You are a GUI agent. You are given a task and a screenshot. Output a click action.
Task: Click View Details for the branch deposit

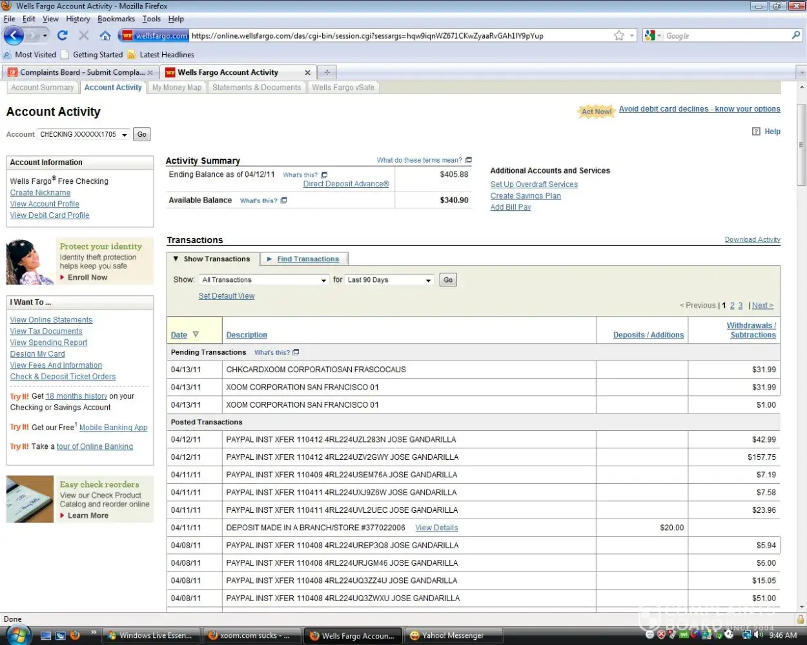point(436,528)
